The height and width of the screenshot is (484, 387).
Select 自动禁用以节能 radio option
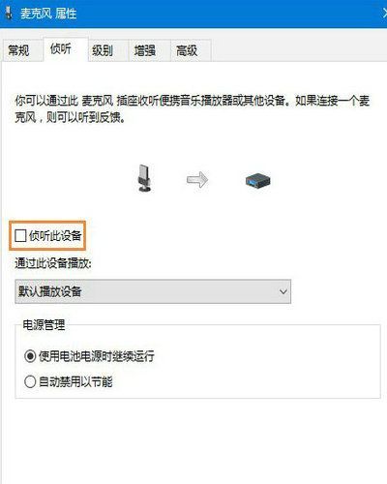[x=30, y=382]
